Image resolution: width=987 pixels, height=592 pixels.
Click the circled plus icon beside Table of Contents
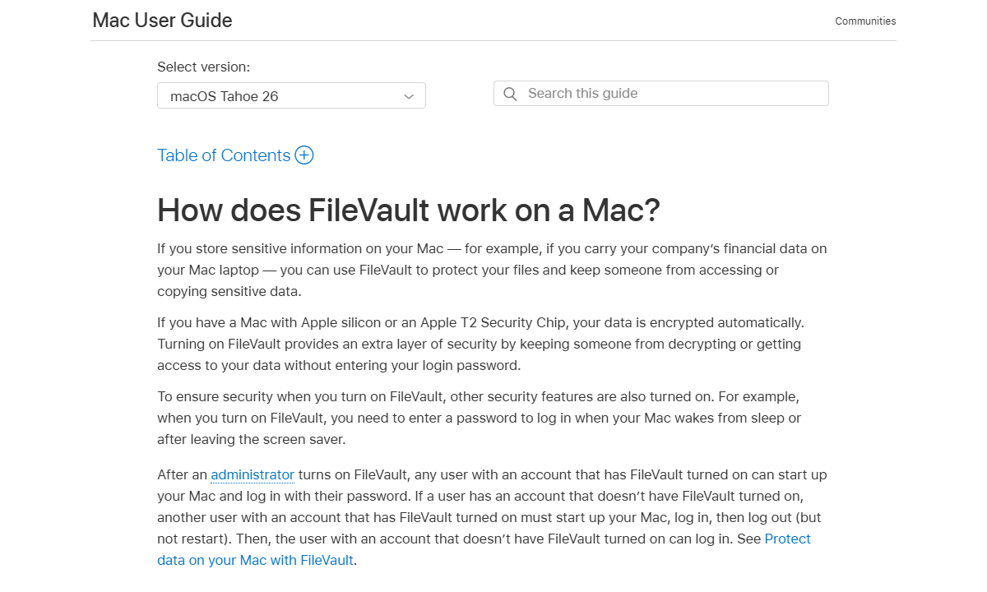click(304, 155)
